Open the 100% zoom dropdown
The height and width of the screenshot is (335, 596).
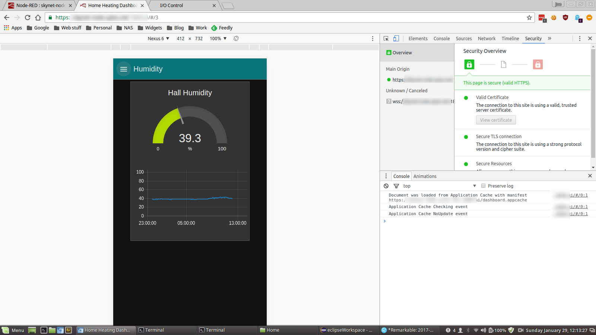click(218, 38)
